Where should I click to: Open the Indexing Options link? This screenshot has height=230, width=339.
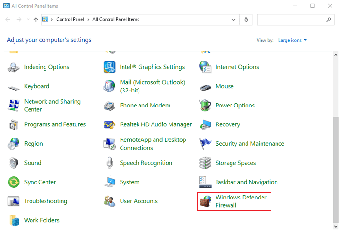tap(46, 67)
